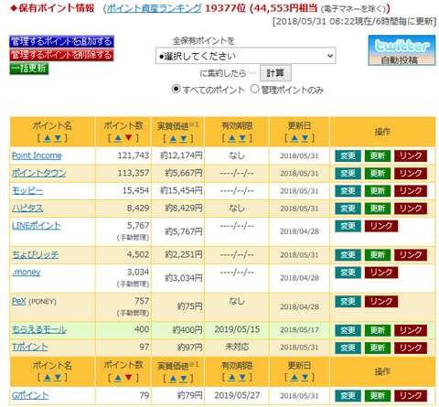Sort ascending by ポイント数 in top header

pyautogui.click(x=118, y=138)
